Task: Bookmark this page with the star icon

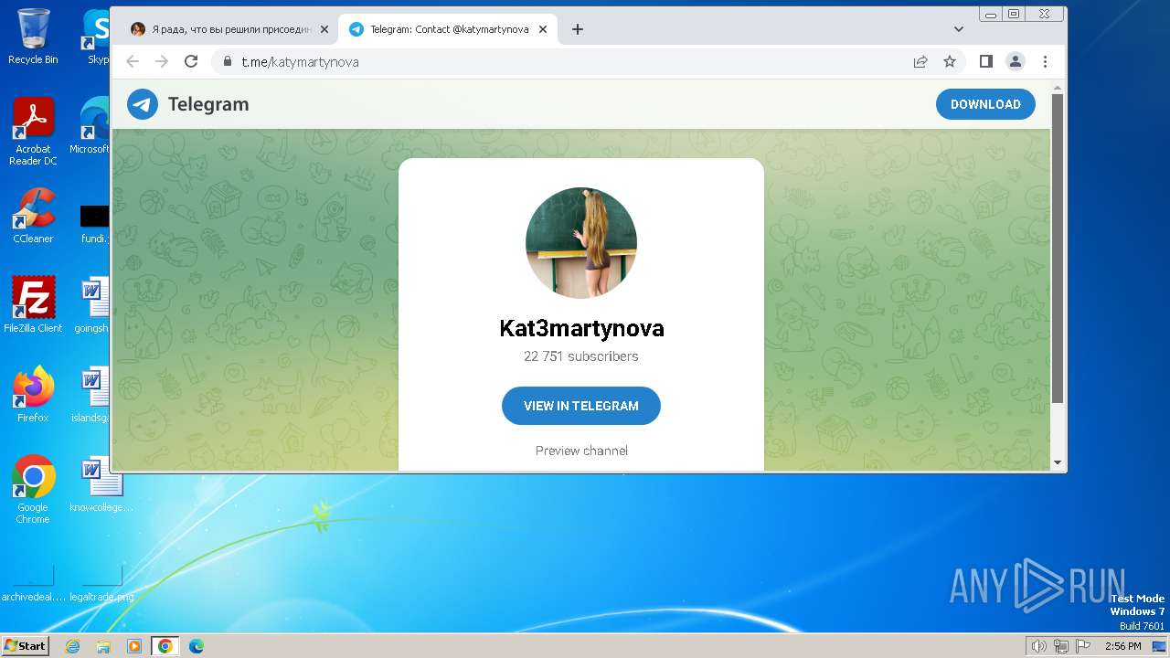Action: (x=950, y=61)
